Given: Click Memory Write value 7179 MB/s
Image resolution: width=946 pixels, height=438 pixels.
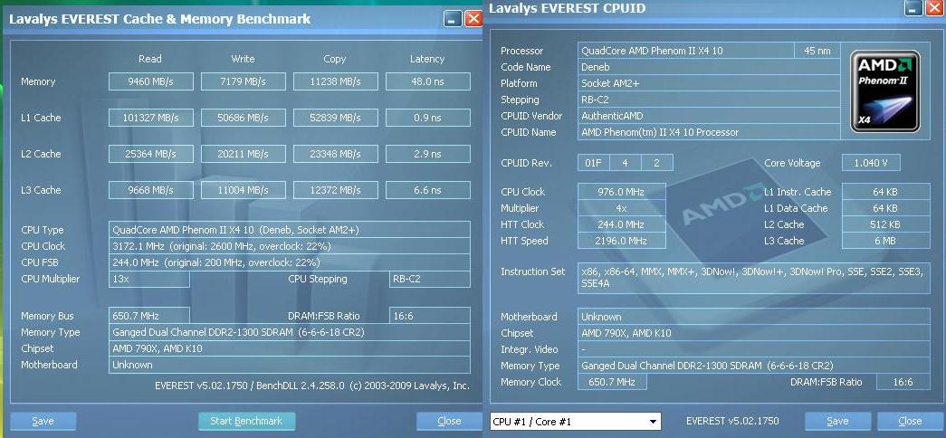Looking at the screenshot, I should pyautogui.click(x=244, y=82).
